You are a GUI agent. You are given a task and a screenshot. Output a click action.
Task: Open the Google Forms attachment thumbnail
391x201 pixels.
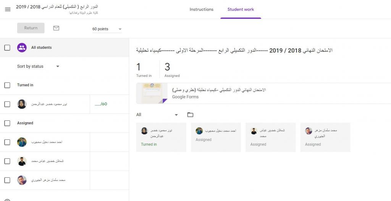click(152, 93)
